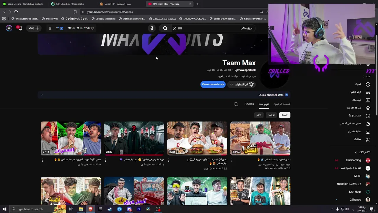Open File Explorer from the taskbar

(x=81, y=209)
